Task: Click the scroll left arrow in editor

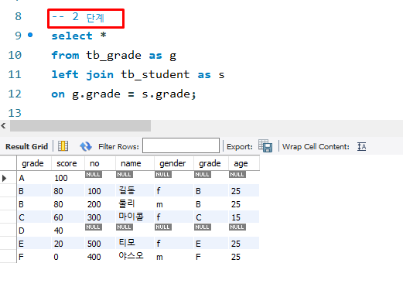Action: click(3, 125)
